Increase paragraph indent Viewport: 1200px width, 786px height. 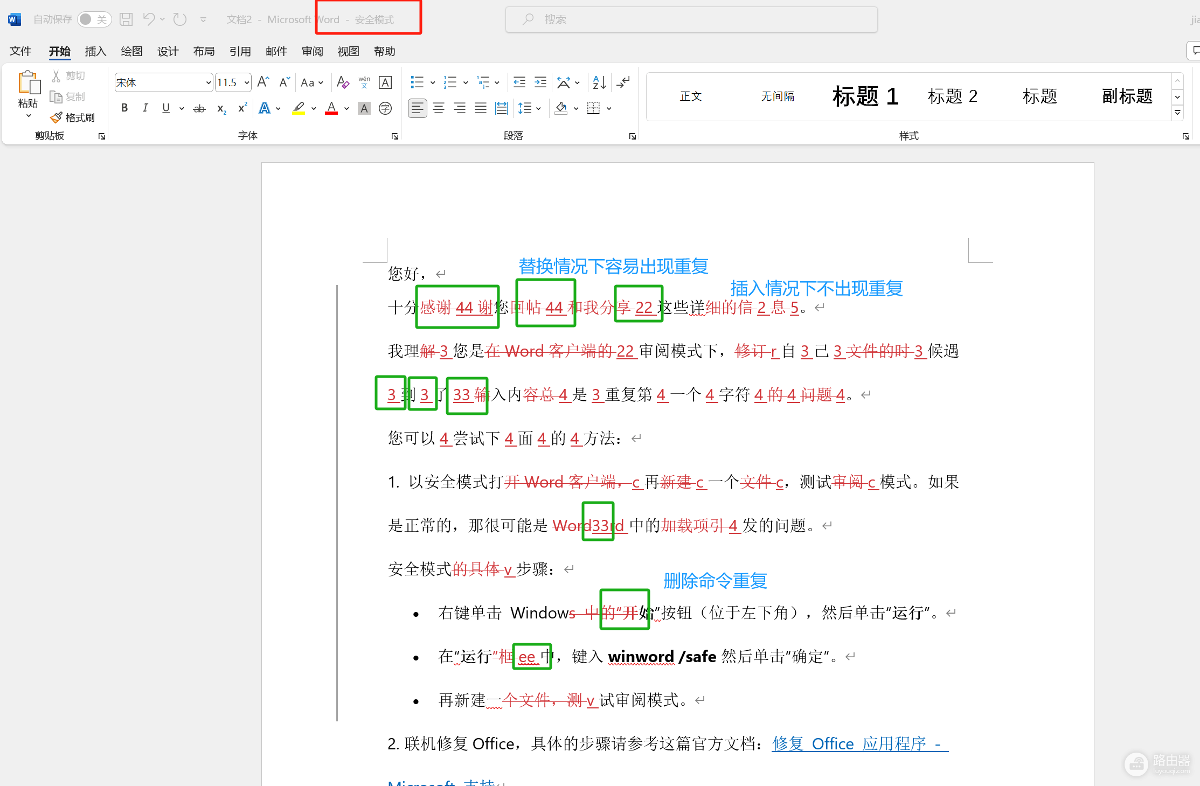click(x=540, y=82)
